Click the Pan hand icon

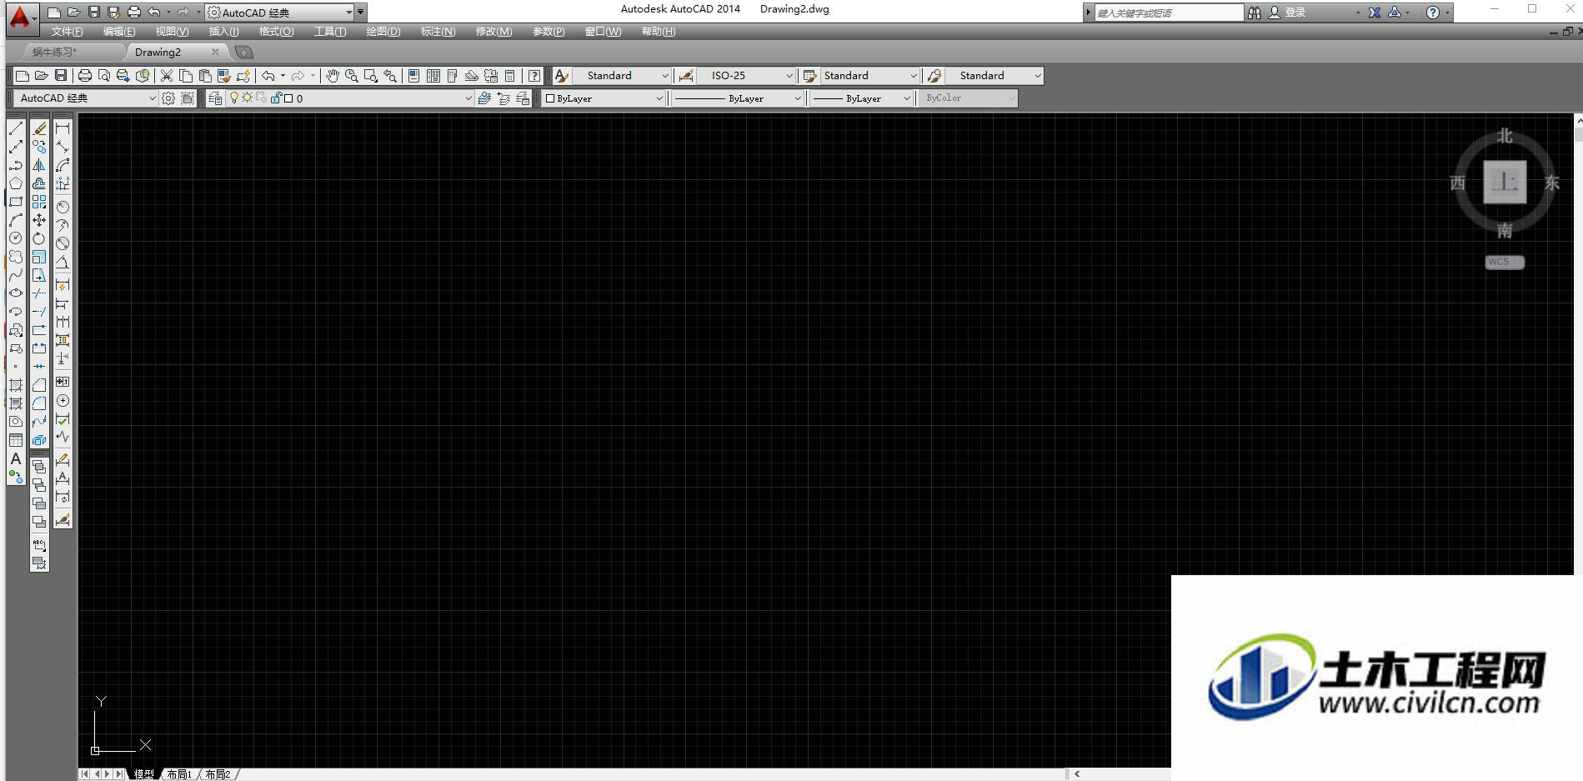pos(333,76)
